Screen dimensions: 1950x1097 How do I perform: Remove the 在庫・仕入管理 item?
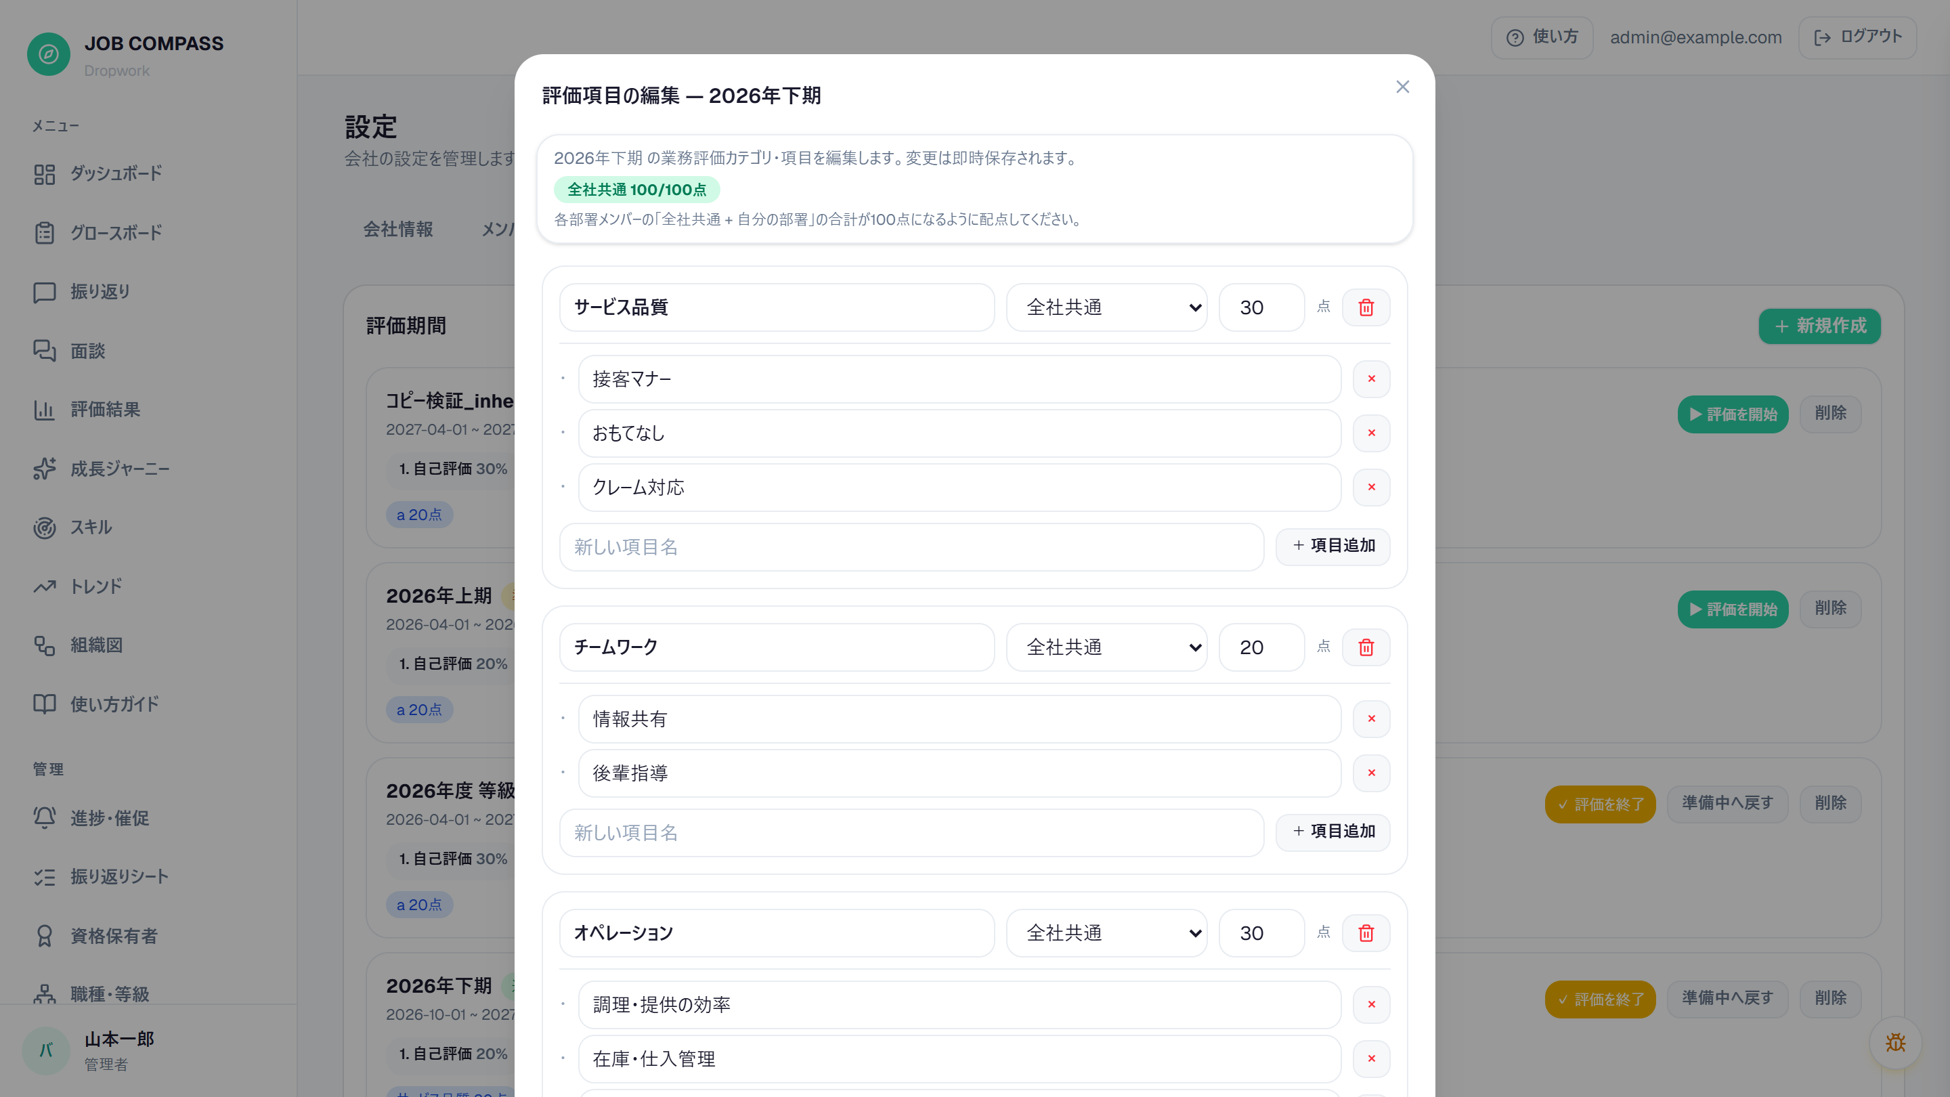(1371, 1058)
